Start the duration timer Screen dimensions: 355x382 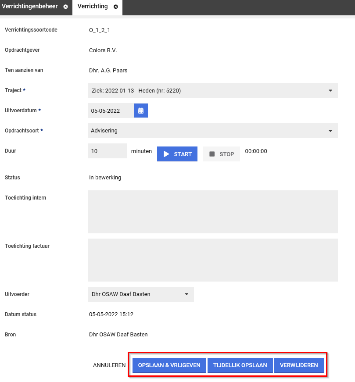pos(177,154)
